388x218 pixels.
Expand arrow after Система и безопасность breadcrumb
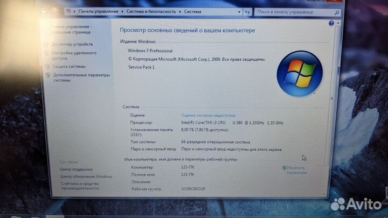[180, 12]
